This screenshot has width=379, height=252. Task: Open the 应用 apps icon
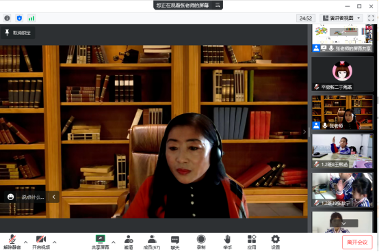[252, 242]
